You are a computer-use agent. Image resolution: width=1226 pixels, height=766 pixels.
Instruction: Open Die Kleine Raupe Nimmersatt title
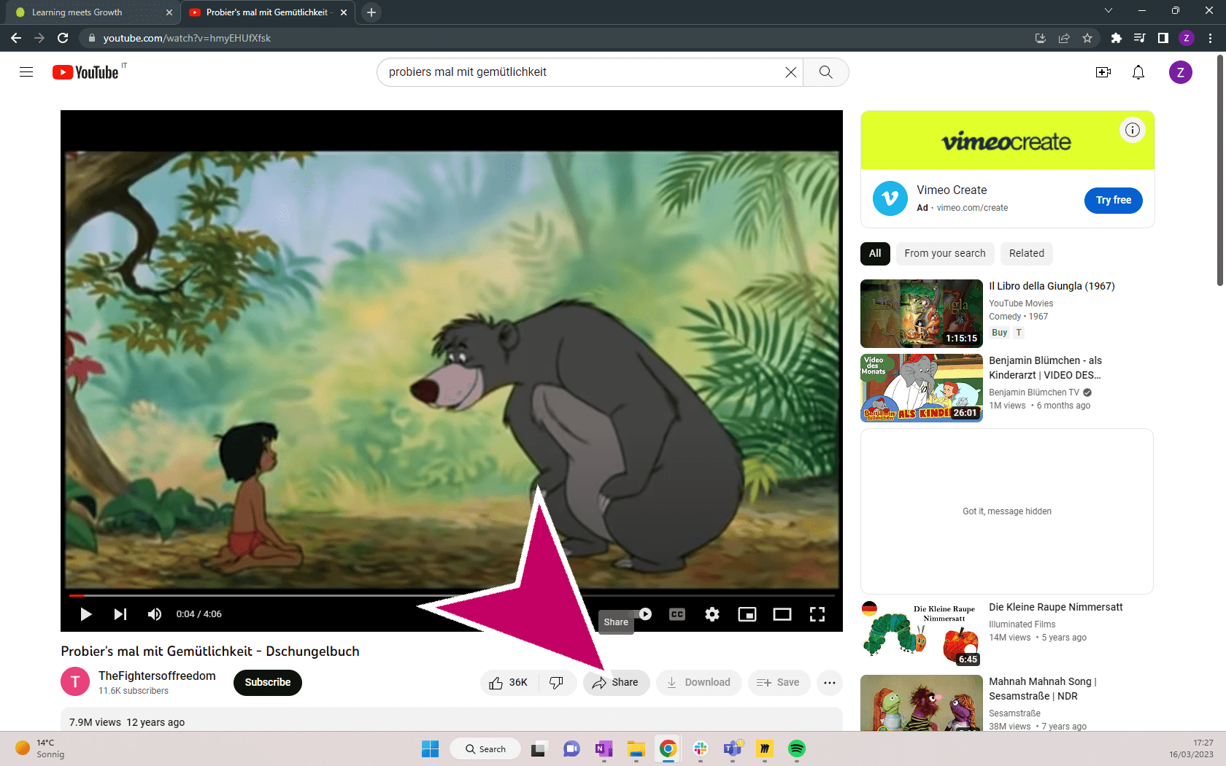click(x=1055, y=607)
